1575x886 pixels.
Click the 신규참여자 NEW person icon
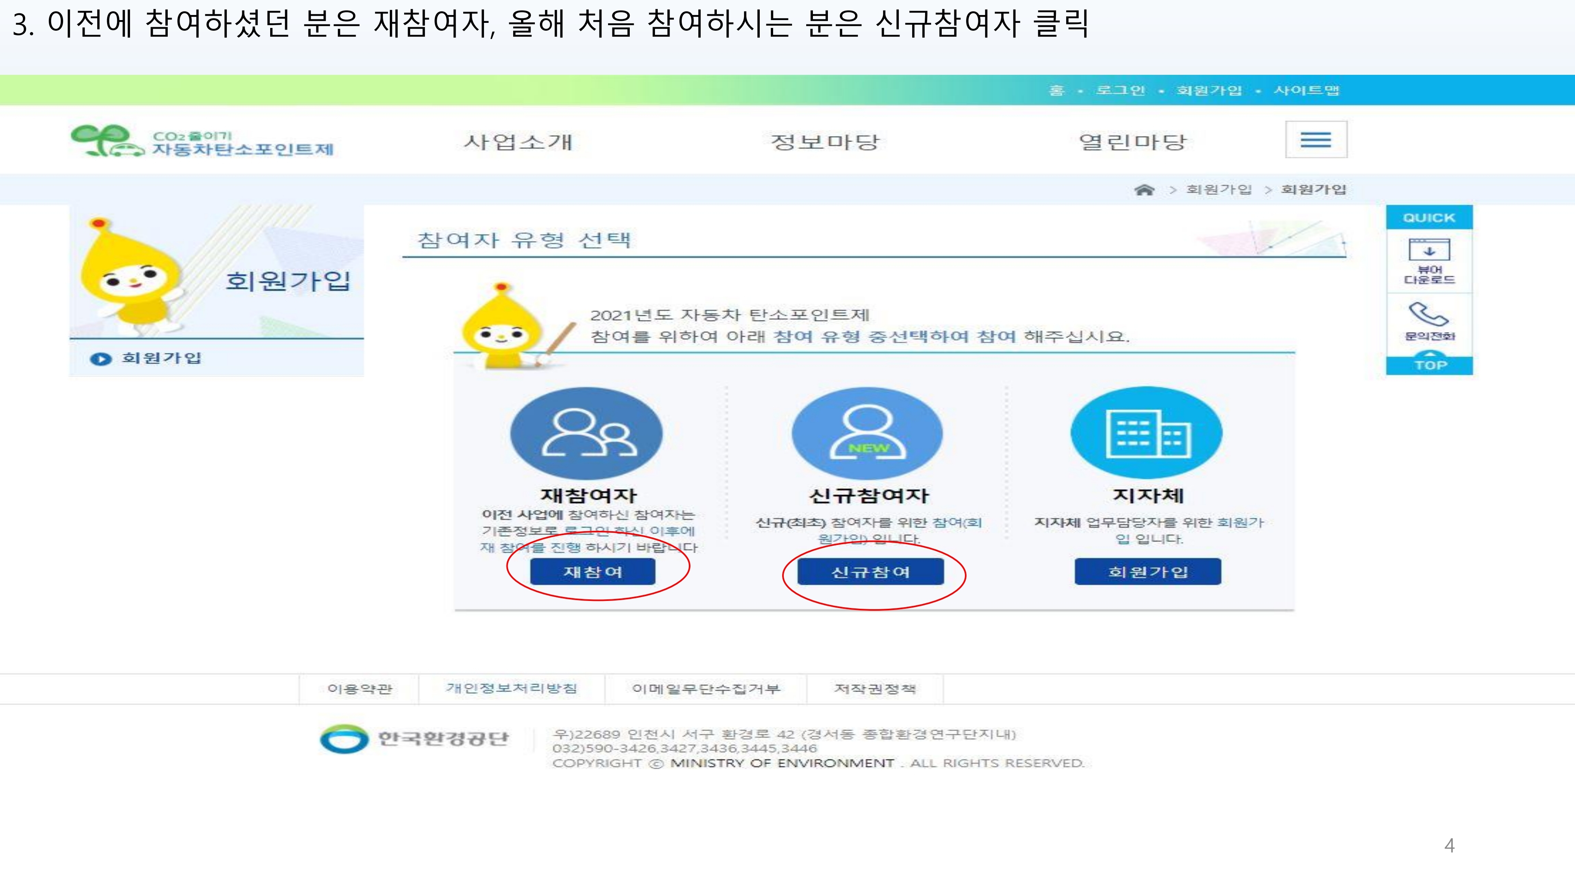[x=867, y=433]
